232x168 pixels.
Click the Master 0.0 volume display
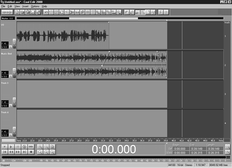[8, 19]
